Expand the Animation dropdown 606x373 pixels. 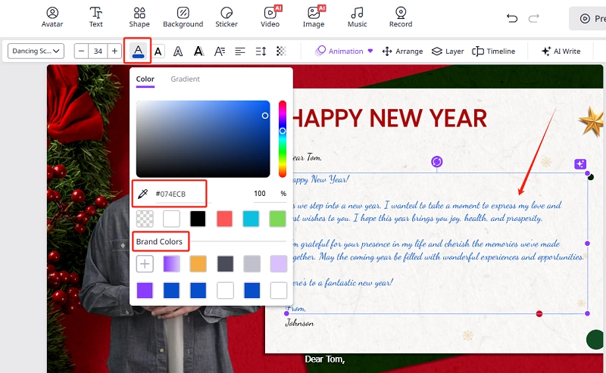(x=344, y=51)
